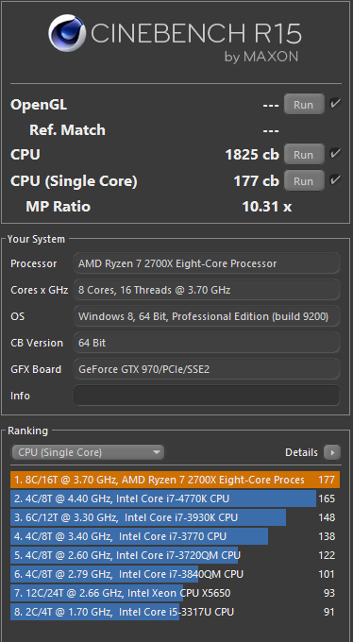The image size is (353, 642).
Task: Toggle the CPU (Single Core) test checkbox
Action: click(x=335, y=179)
